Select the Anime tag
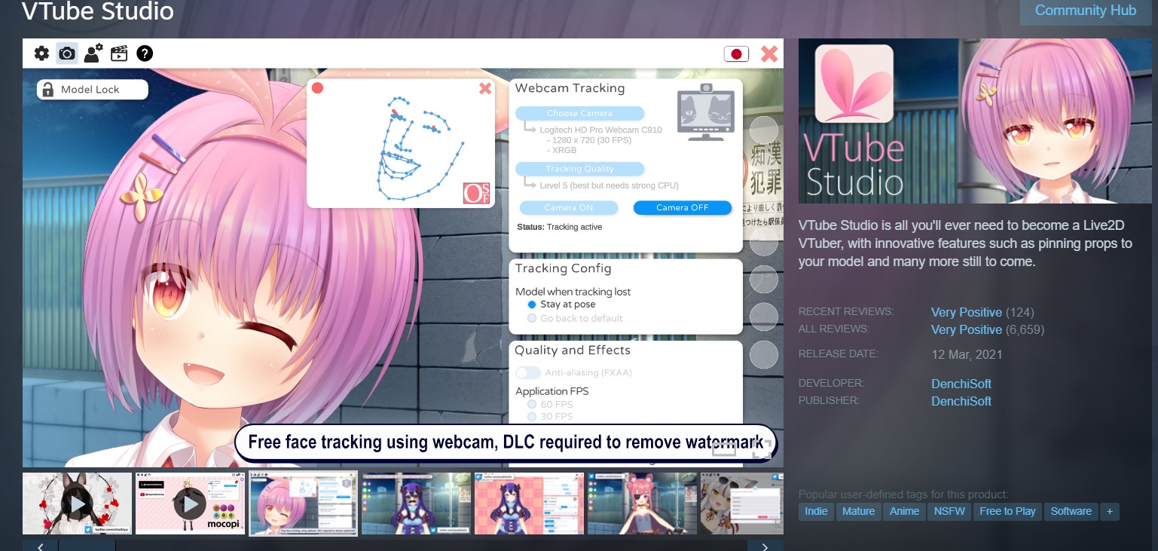1158x551 pixels. (x=905, y=512)
